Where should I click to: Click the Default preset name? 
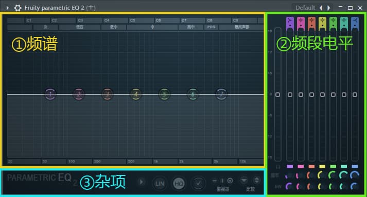coord(305,8)
